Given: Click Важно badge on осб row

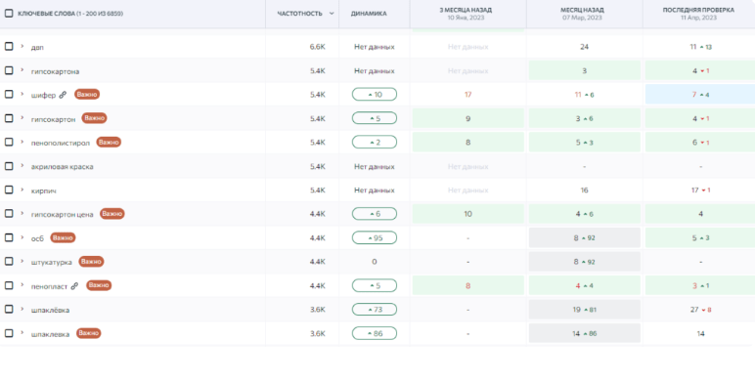Looking at the screenshot, I should [x=63, y=237].
